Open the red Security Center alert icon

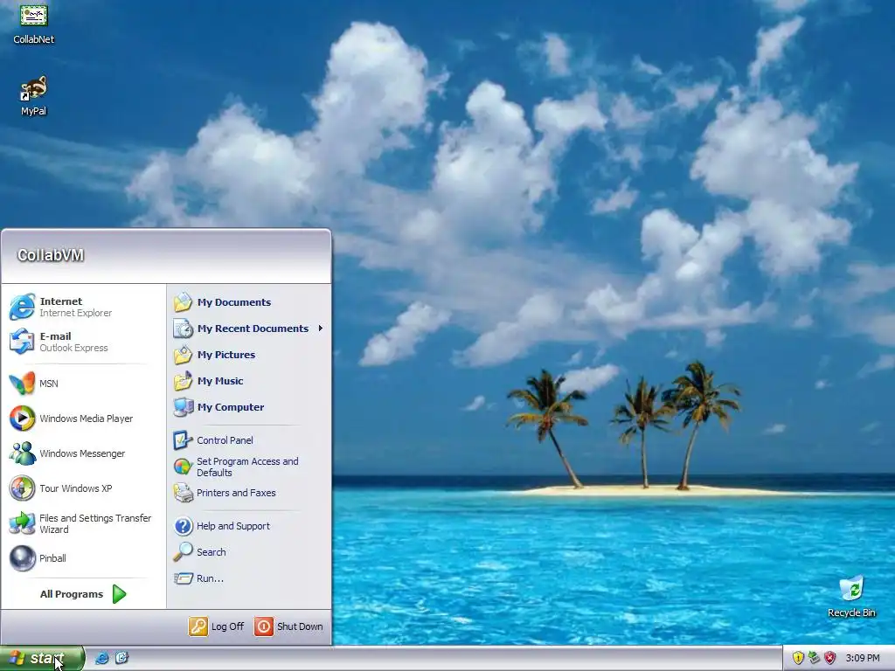pyautogui.click(x=830, y=658)
